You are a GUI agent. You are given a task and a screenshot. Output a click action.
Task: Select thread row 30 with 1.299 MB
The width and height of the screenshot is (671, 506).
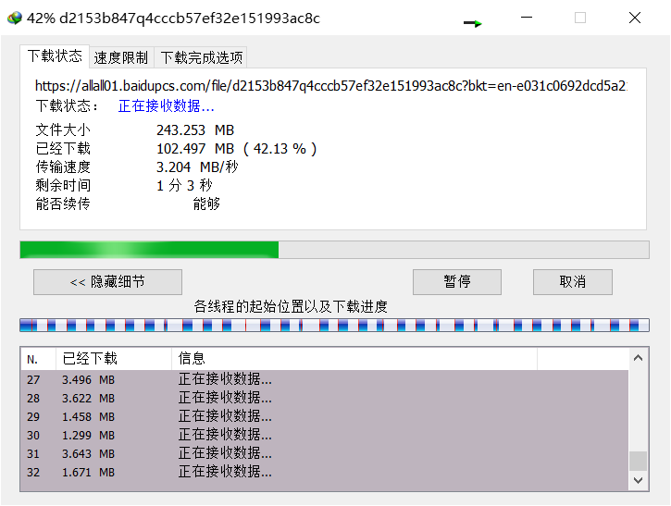point(324,435)
